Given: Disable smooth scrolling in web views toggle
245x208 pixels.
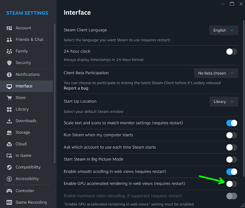Looking at the screenshot, I should [232, 171].
